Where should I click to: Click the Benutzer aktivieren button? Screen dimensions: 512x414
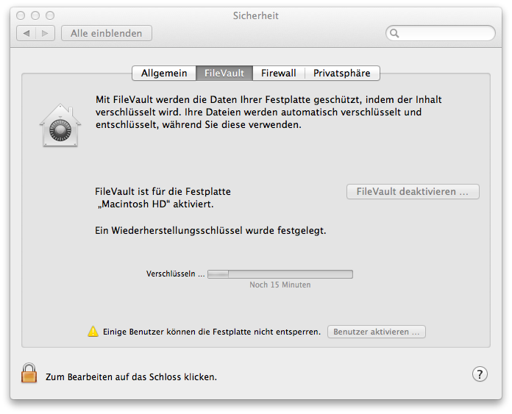tap(377, 332)
